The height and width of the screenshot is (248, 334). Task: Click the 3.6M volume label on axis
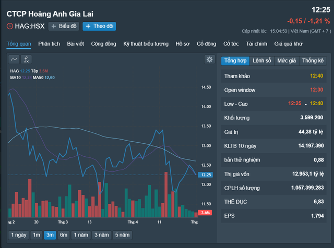click(x=206, y=213)
